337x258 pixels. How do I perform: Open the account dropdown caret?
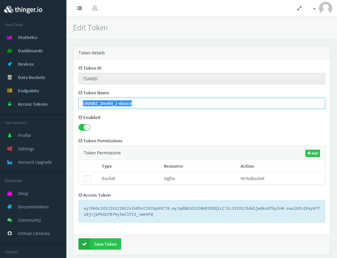tap(314, 9)
